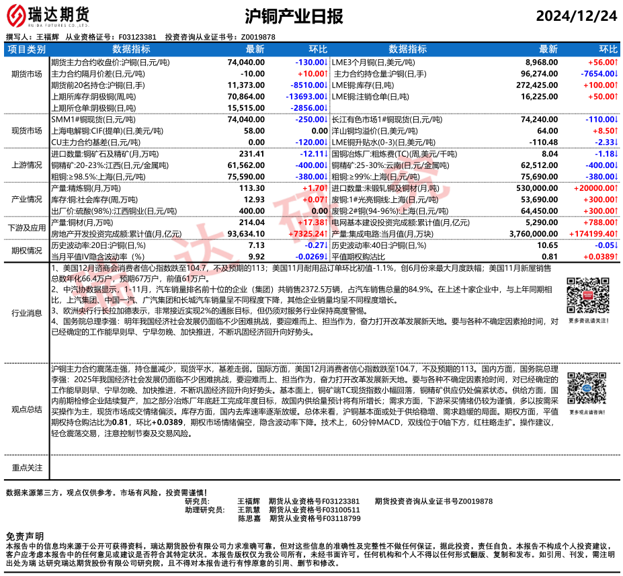
Task: Click the 重点关注 section label
Action: pyautogui.click(x=27, y=468)
